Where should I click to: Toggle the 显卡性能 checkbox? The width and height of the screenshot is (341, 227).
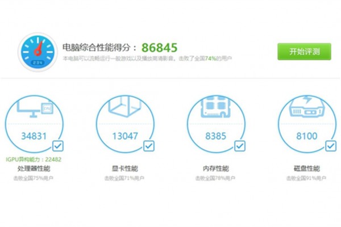pyautogui.click(x=149, y=146)
